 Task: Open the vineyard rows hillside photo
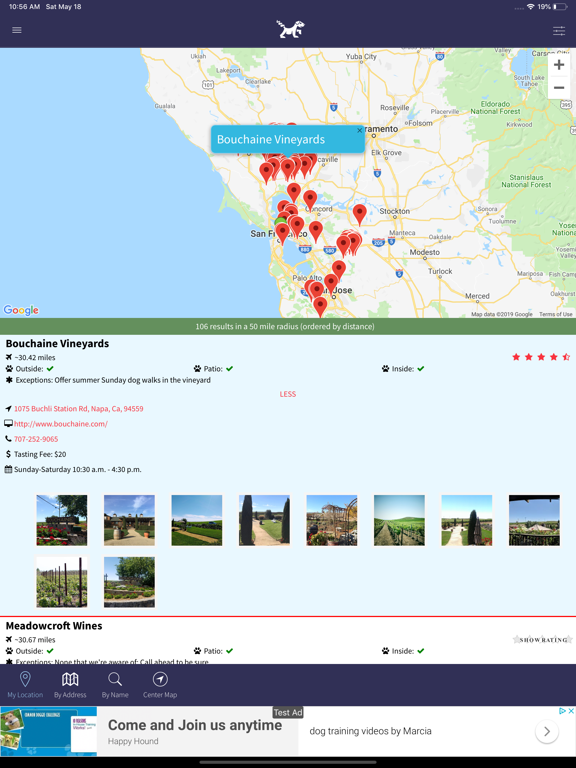click(399, 520)
